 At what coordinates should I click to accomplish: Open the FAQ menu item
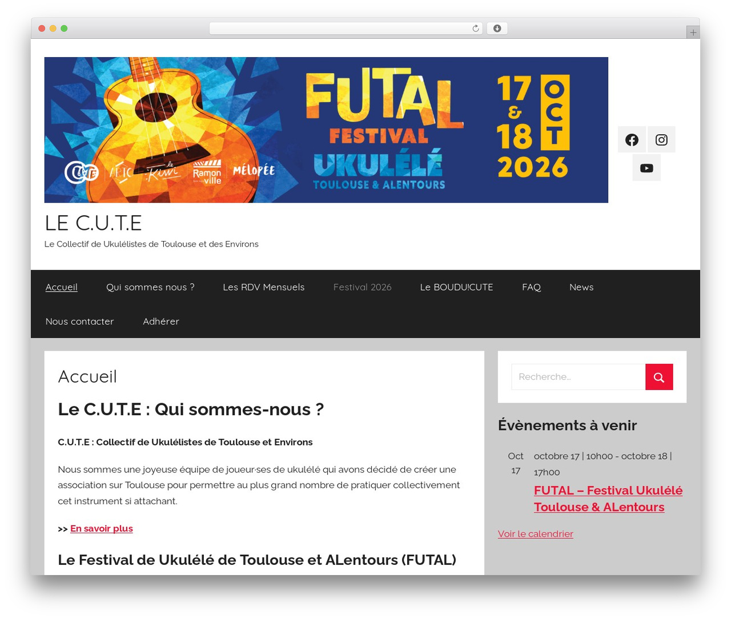click(x=531, y=287)
